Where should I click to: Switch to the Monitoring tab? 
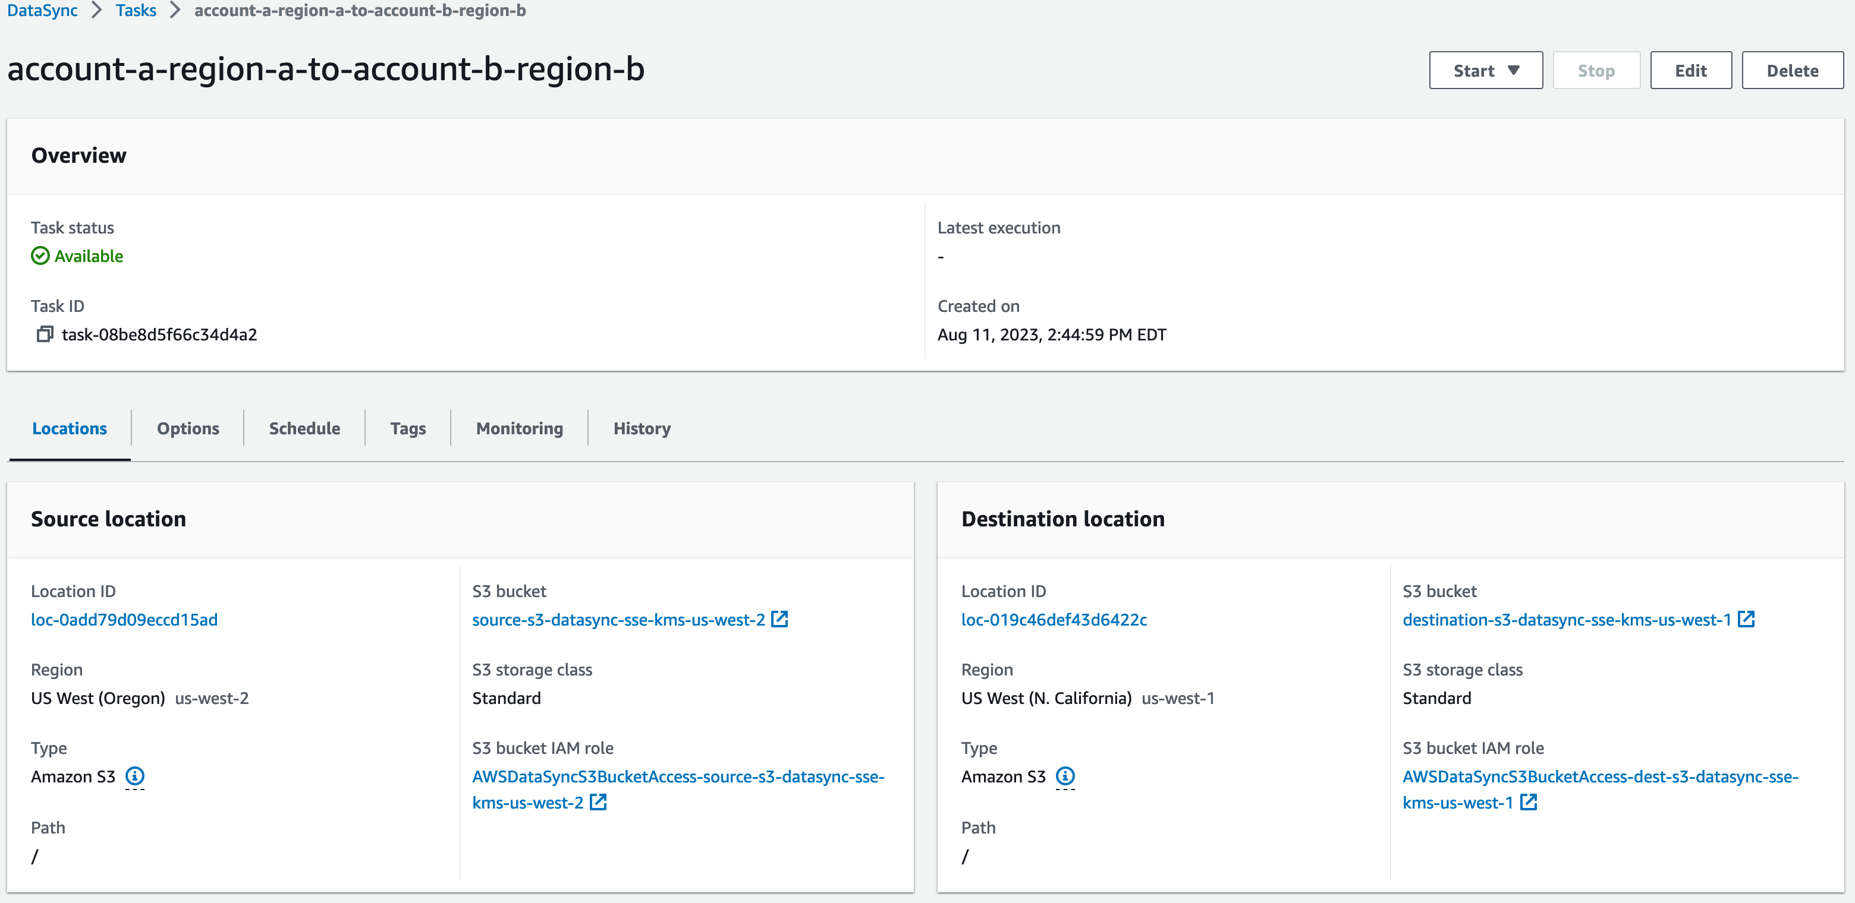518,428
